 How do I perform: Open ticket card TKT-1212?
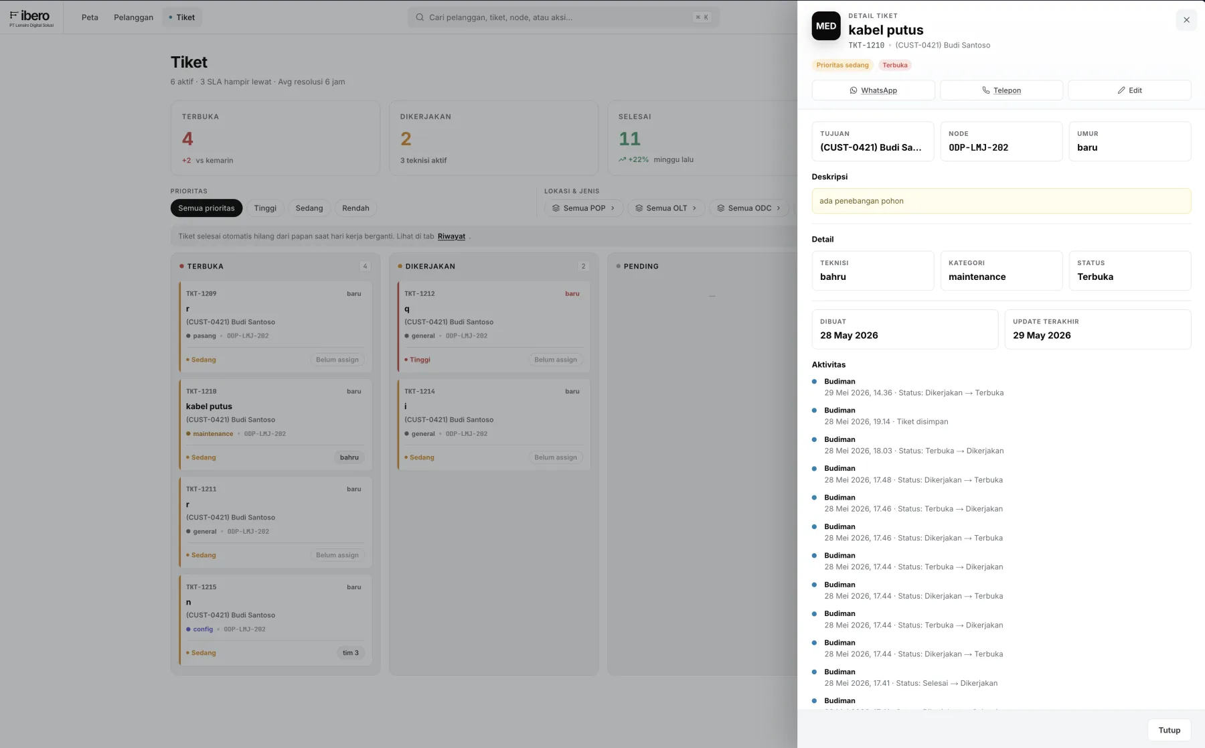click(493, 327)
